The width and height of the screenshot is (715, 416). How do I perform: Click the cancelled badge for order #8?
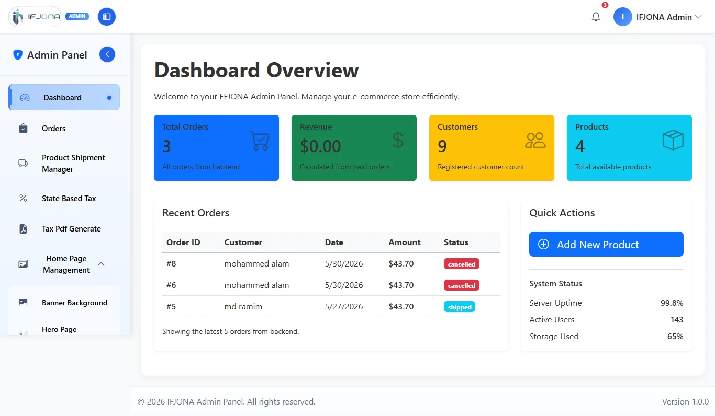[462, 264]
